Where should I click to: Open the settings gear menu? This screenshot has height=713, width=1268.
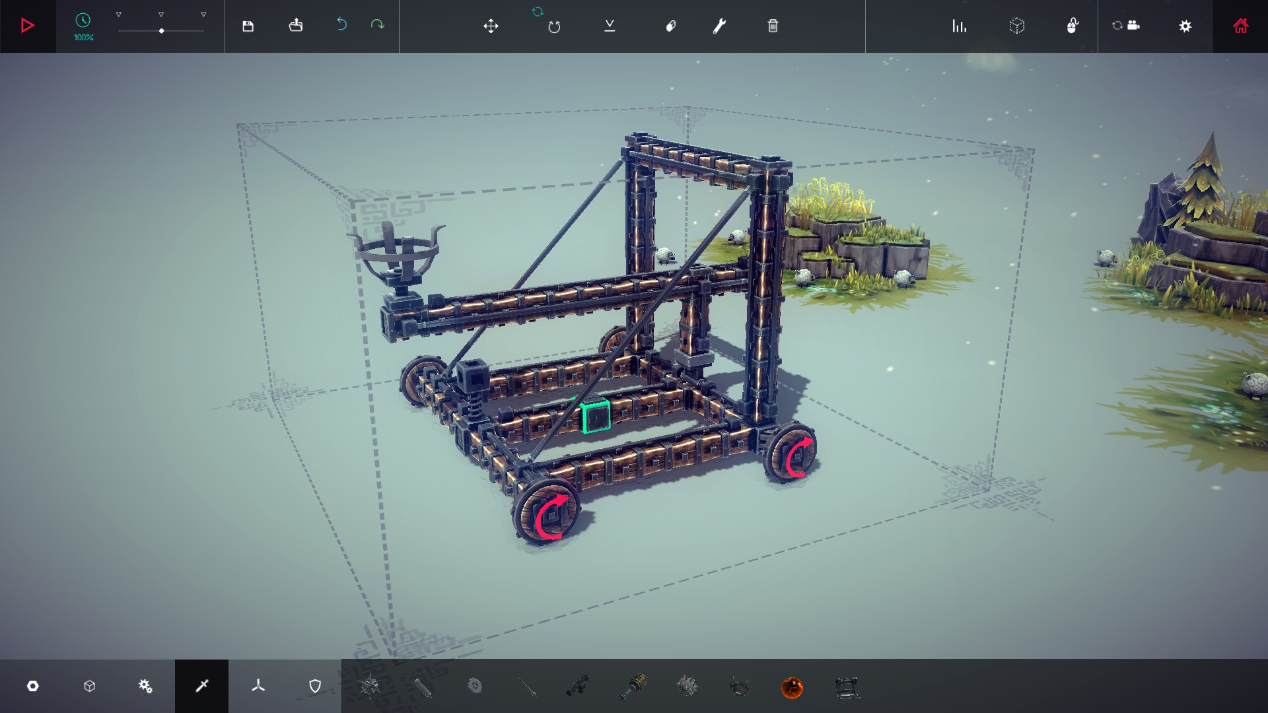click(x=1185, y=26)
